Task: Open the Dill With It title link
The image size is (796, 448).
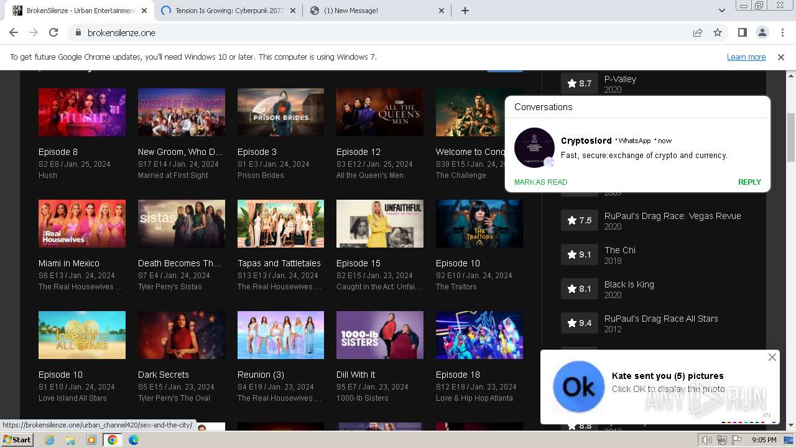Action: point(356,375)
